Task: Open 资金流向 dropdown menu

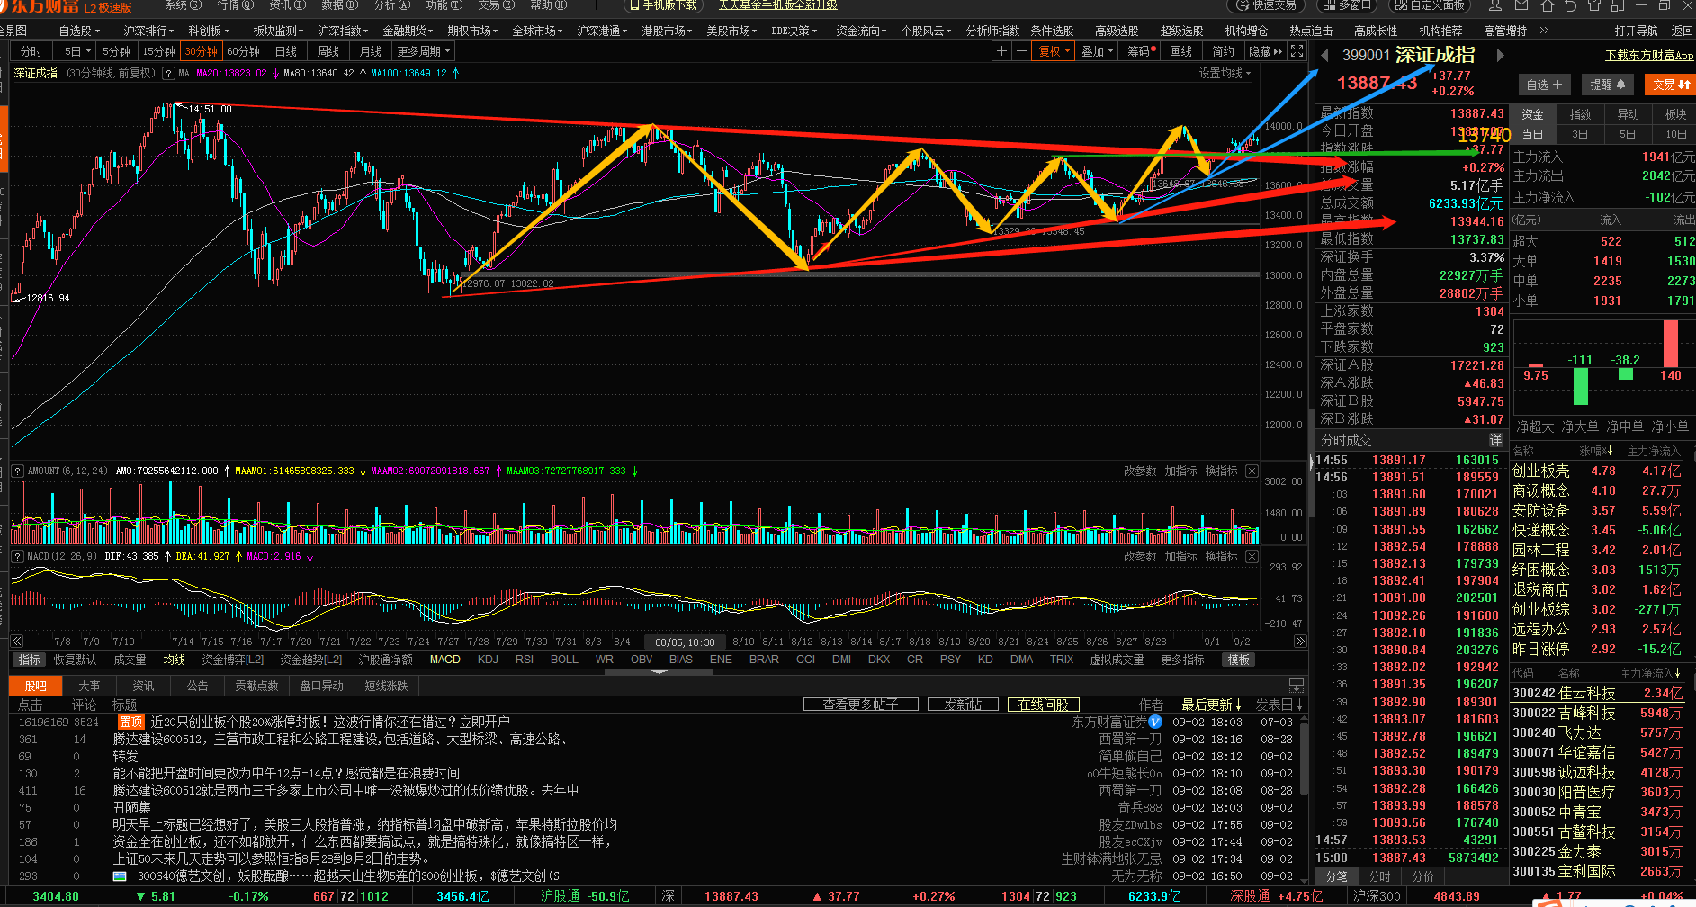Action: click(861, 31)
